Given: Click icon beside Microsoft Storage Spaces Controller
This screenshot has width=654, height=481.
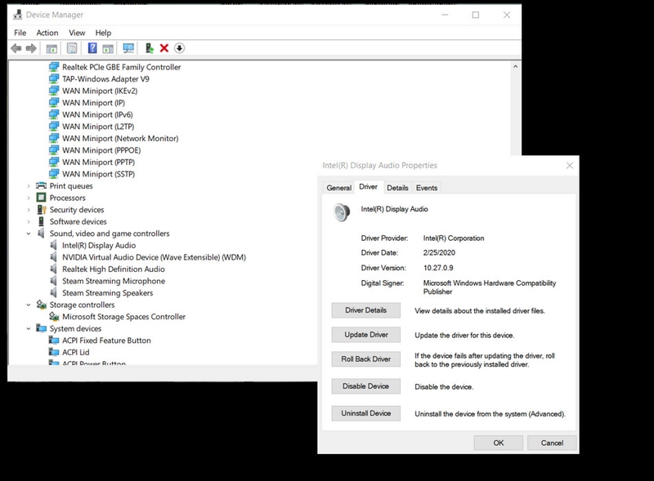Looking at the screenshot, I should 54,316.
